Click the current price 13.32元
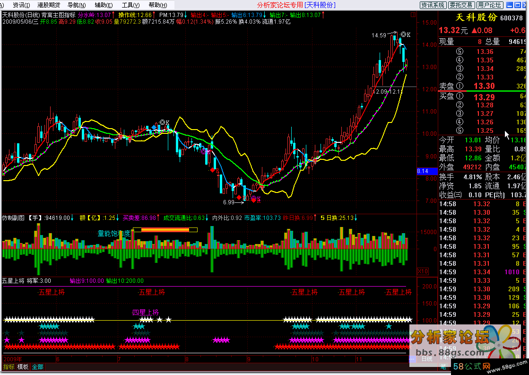529x375 pixels. [453, 30]
